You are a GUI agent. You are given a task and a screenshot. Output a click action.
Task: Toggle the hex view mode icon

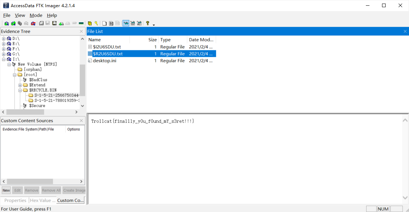pyautogui.click(x=139, y=23)
